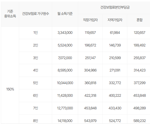Screen dimensions: 150x124
Task: Click the value 120,657
Action: 140,33
